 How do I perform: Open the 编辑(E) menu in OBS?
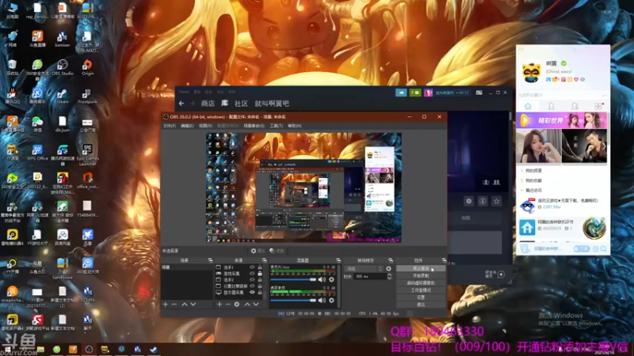click(187, 126)
